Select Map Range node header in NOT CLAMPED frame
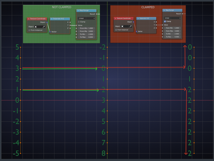214x161 pixels. pos(86,11)
